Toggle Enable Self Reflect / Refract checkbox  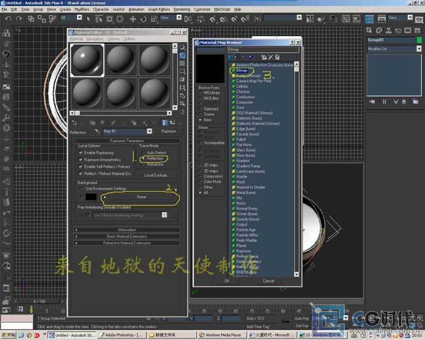point(80,166)
